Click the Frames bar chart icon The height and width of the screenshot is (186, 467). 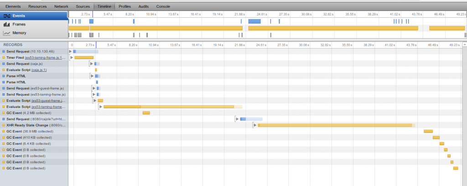click(x=7, y=24)
